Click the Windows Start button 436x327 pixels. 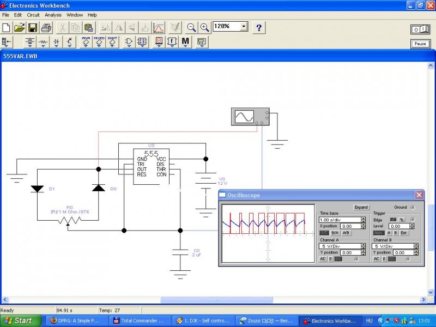(20, 320)
